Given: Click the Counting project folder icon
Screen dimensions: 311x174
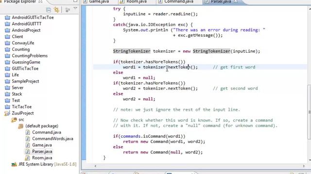Looking at the screenshot, I should click(x=7, y=49).
